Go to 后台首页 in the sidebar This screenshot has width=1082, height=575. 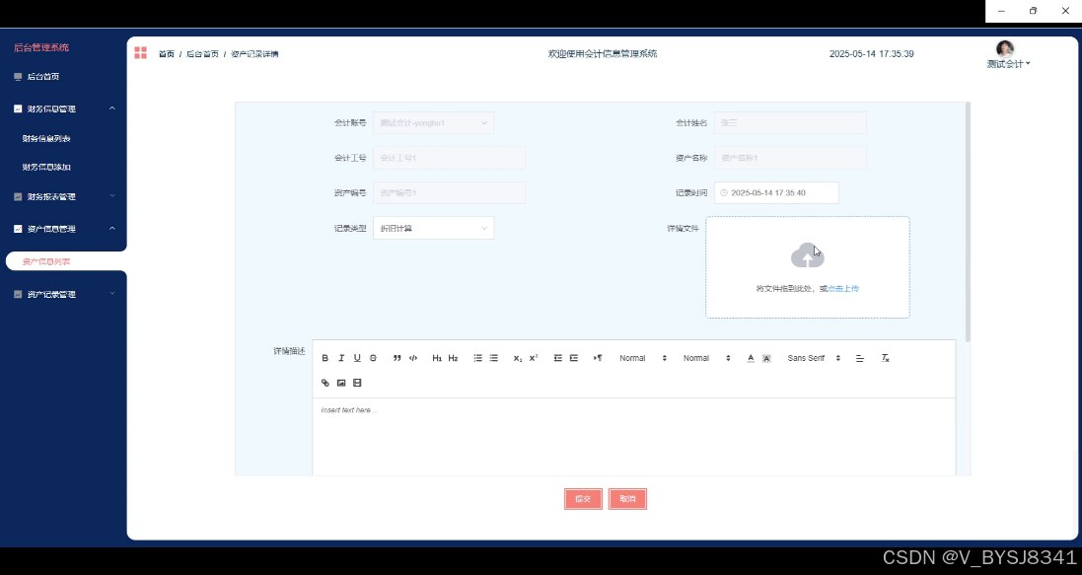[x=42, y=77]
